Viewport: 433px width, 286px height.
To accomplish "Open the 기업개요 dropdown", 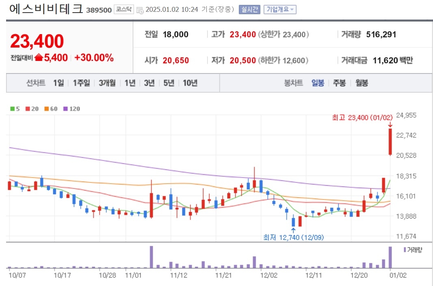I will (x=280, y=10).
